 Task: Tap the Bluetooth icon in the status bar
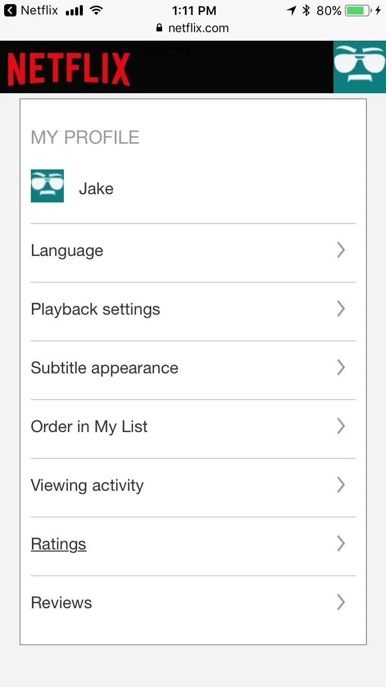tap(306, 10)
